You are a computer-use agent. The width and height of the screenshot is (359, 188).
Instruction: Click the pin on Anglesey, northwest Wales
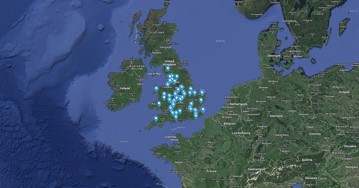point(156,88)
